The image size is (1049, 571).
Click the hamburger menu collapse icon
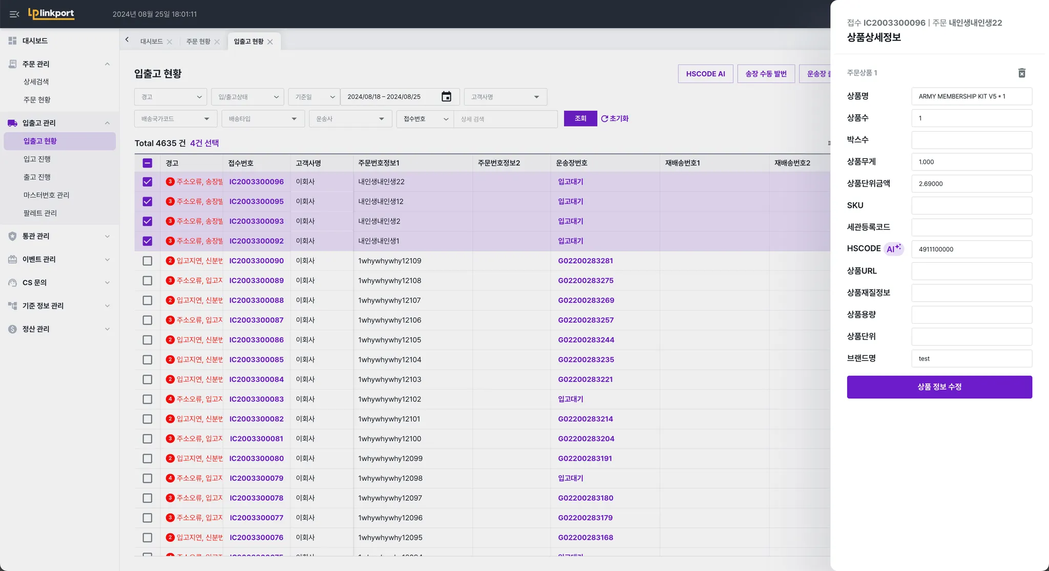14,14
